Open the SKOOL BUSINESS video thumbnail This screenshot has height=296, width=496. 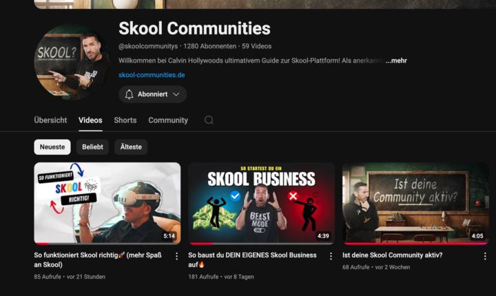(x=261, y=203)
